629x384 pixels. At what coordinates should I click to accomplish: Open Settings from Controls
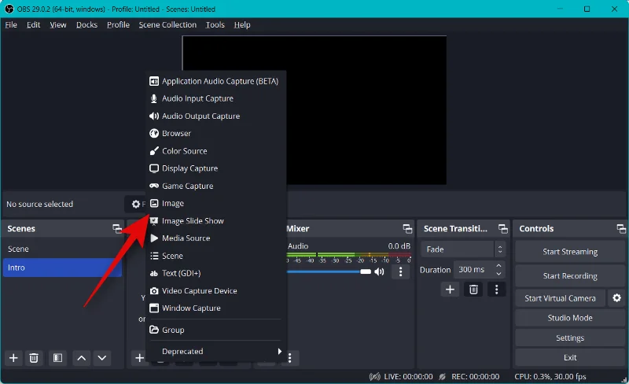tap(570, 338)
